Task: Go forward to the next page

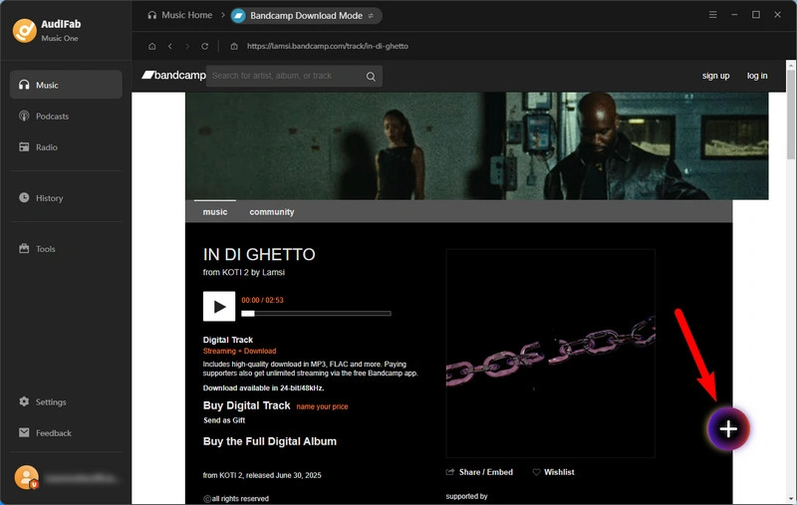Action: [187, 46]
